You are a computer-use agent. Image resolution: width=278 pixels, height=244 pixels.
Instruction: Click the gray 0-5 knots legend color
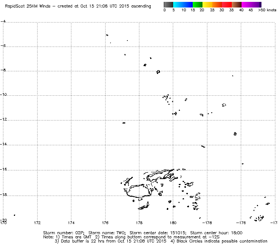pyautogui.click(x=168, y=5)
